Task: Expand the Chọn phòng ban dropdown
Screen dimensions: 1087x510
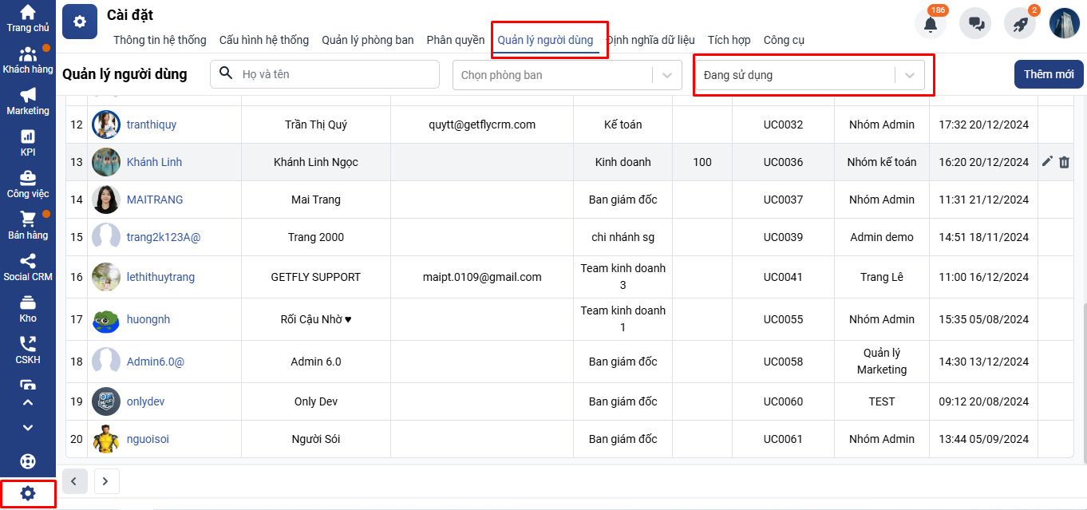Action: [567, 75]
